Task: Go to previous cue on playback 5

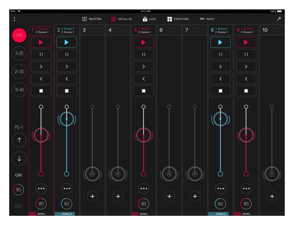Action: [x=144, y=79]
